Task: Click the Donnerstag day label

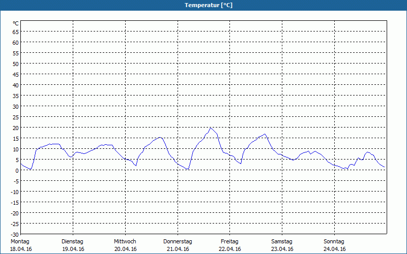Action: tap(178, 242)
